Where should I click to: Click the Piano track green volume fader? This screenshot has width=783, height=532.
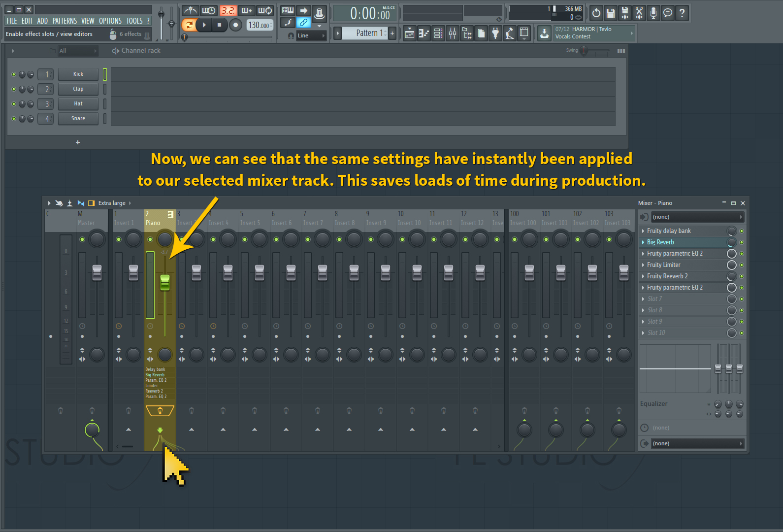165,282
